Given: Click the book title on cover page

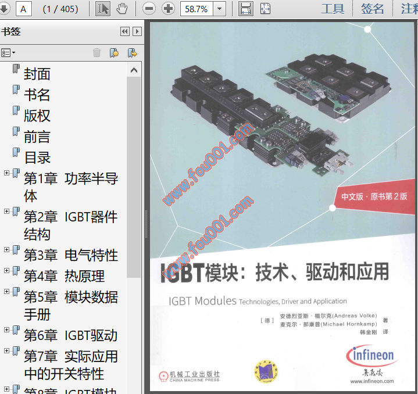Looking at the screenshot, I should pos(275,272).
